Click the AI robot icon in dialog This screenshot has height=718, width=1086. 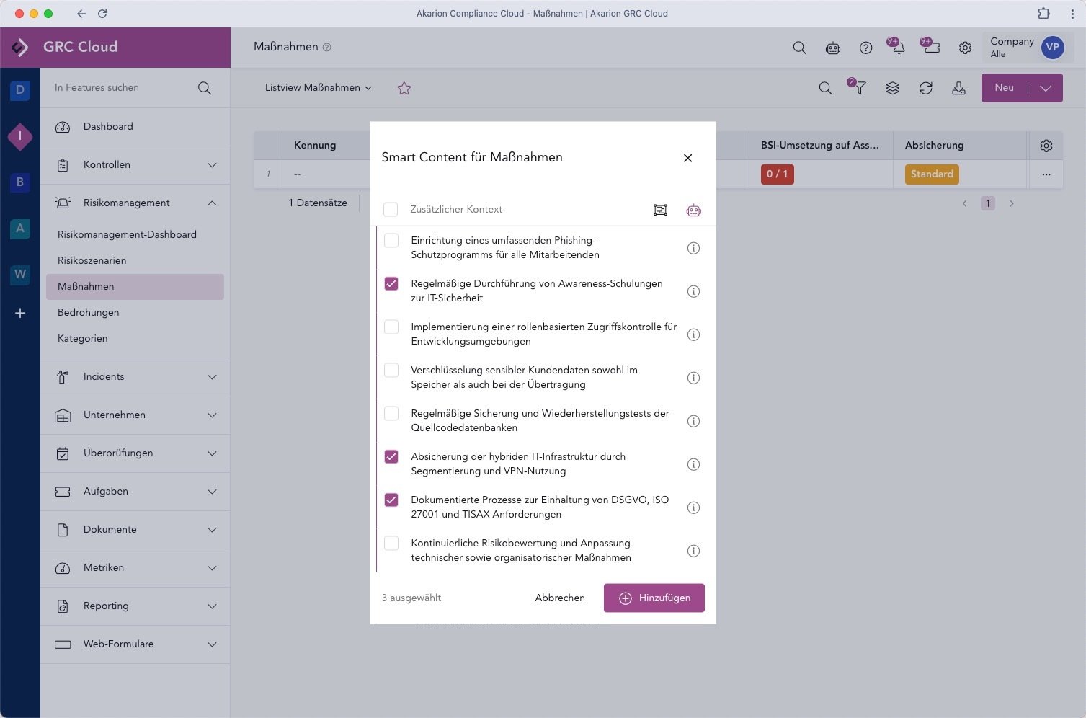[x=693, y=210]
